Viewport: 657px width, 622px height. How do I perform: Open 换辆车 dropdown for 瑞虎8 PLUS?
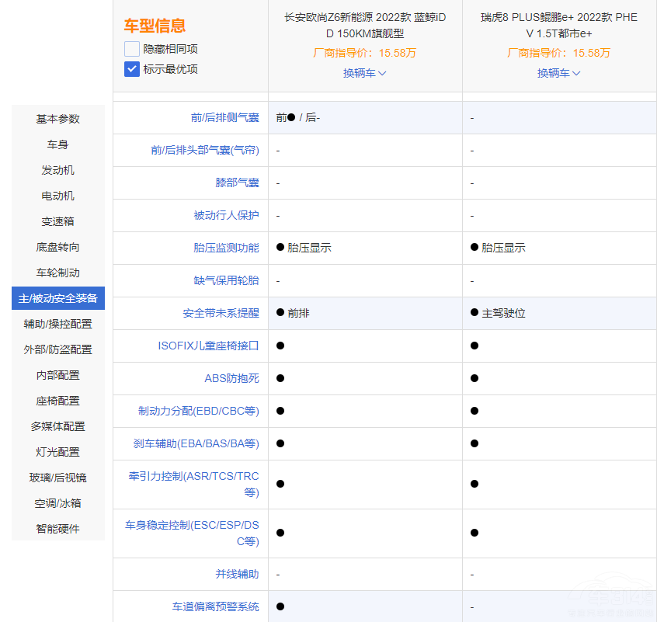point(558,73)
